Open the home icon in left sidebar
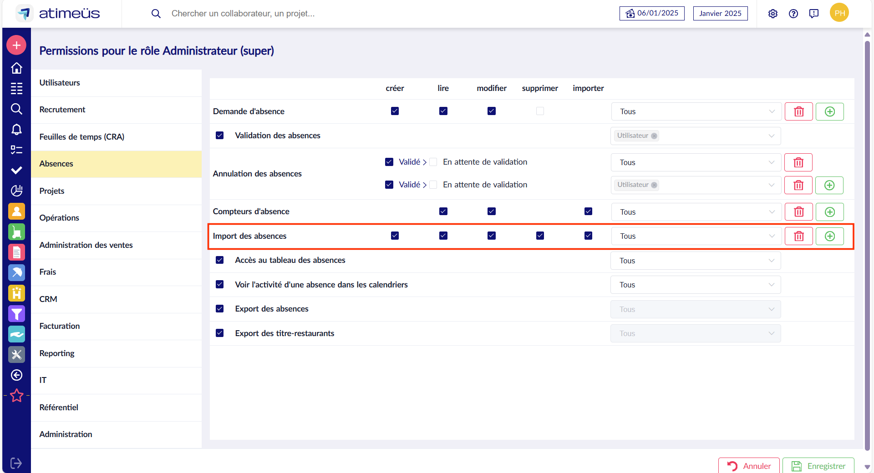 point(16,68)
